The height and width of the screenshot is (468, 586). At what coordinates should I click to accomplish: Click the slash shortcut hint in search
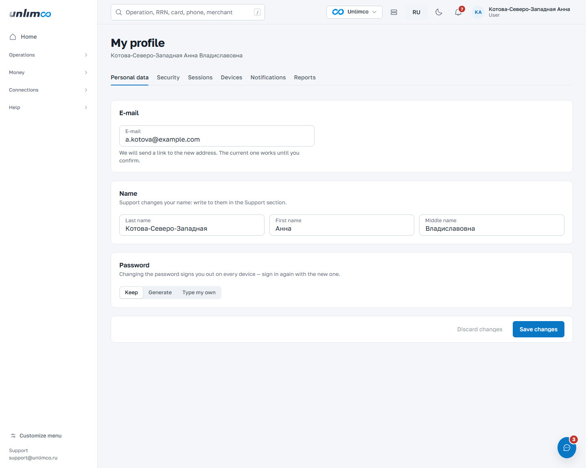[257, 12]
